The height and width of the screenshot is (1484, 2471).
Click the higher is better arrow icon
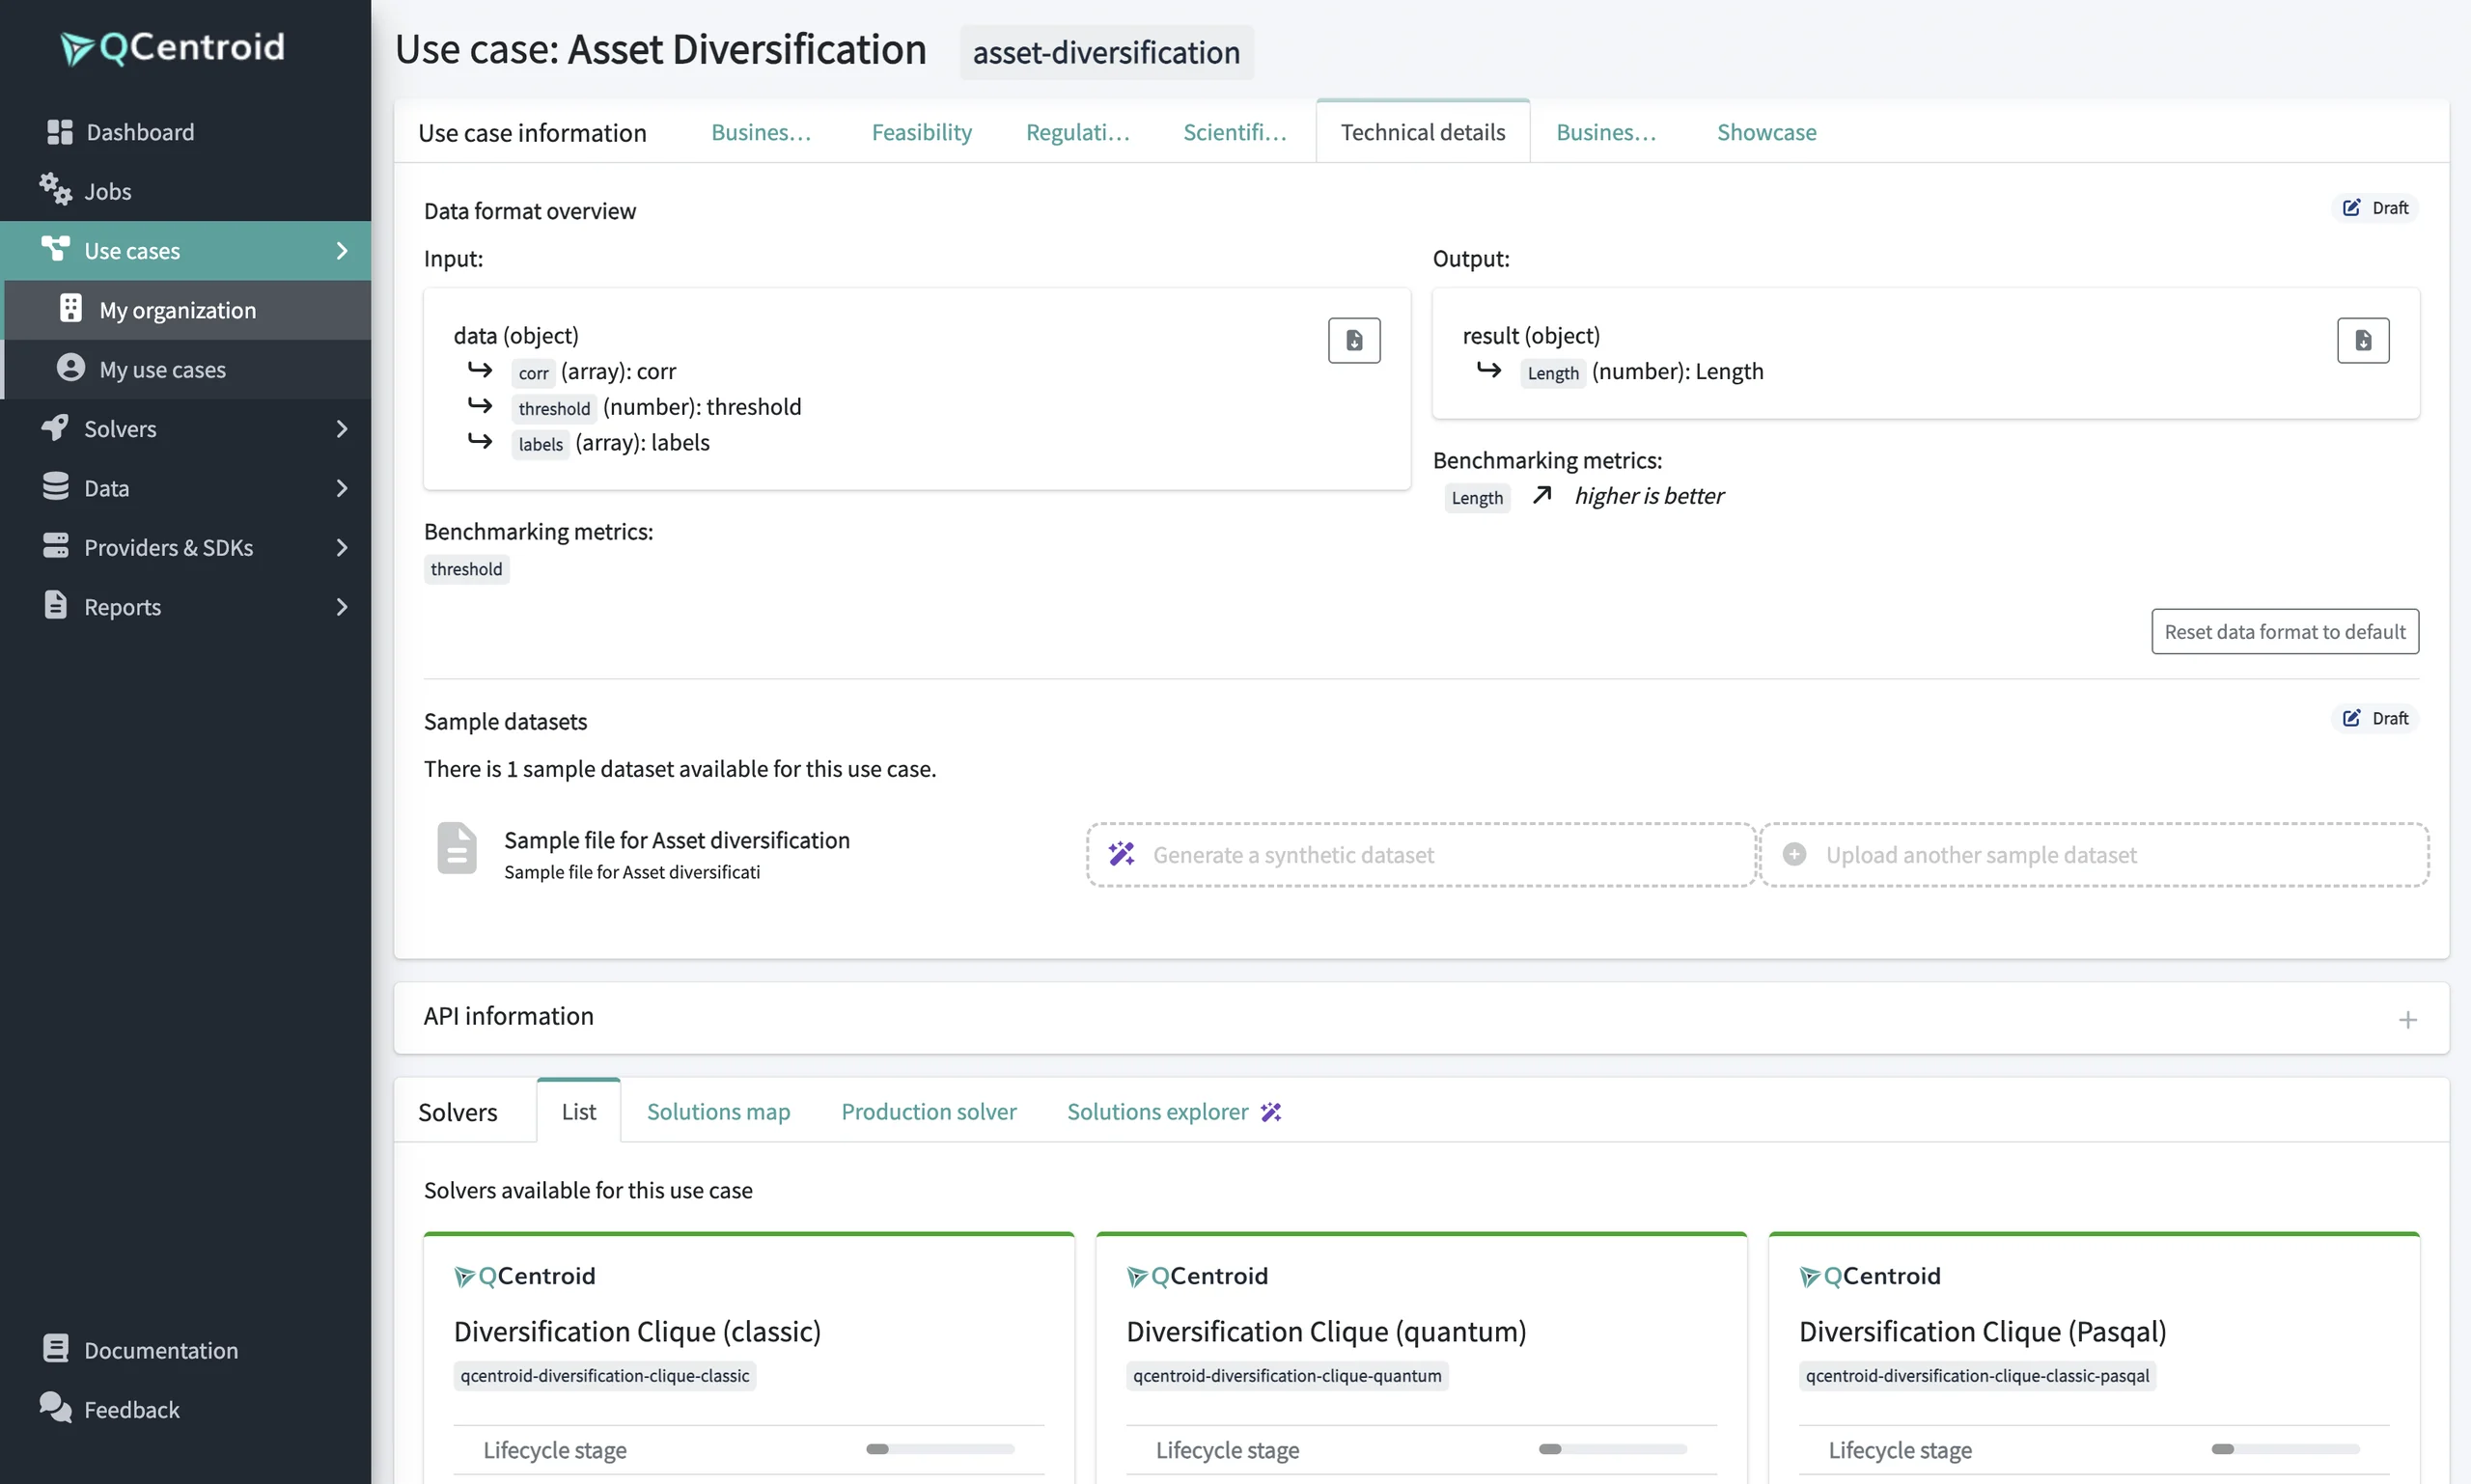click(x=1541, y=495)
